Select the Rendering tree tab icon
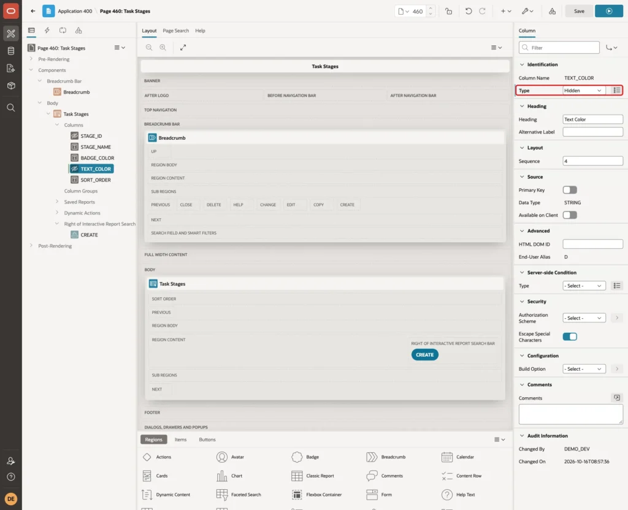 [31, 31]
